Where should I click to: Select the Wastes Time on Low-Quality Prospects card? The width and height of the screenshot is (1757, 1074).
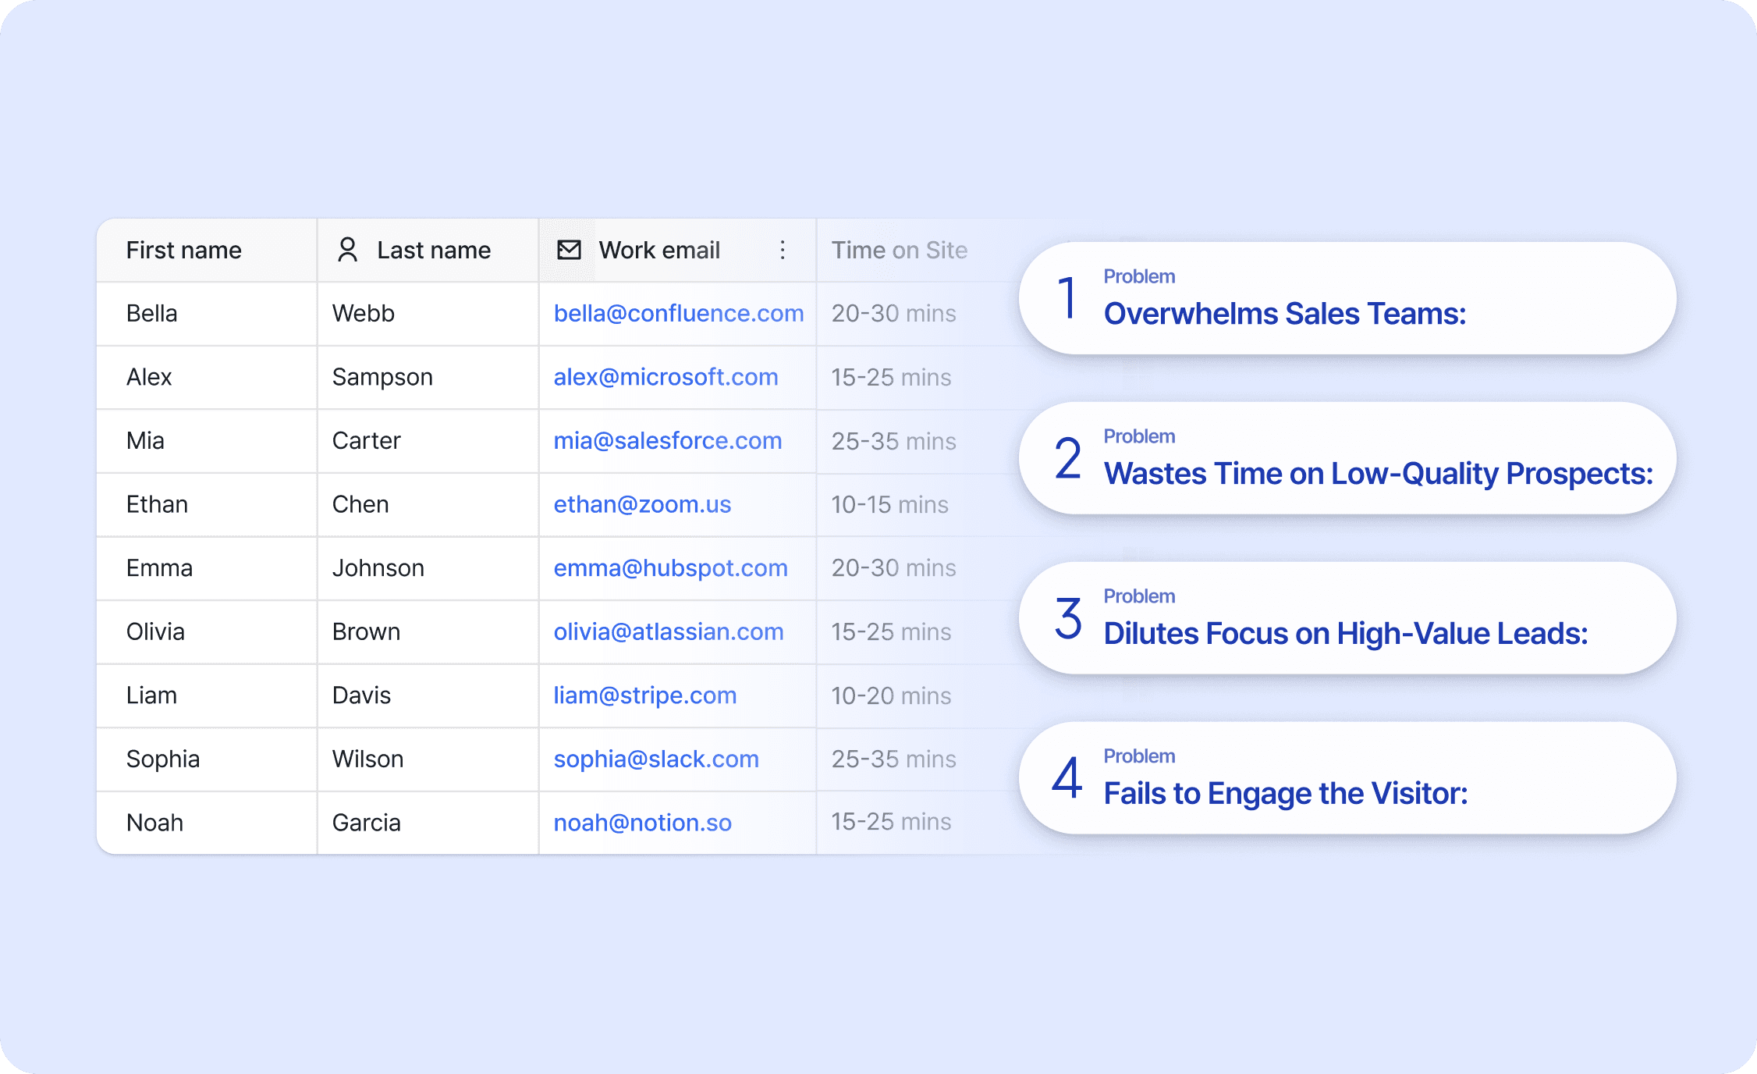pyautogui.click(x=1347, y=458)
